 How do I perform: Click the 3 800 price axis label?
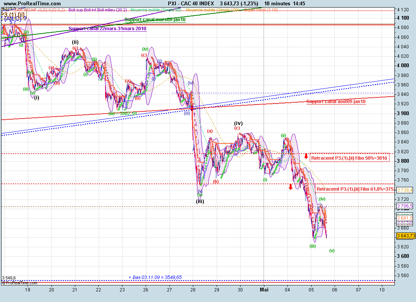(x=403, y=161)
